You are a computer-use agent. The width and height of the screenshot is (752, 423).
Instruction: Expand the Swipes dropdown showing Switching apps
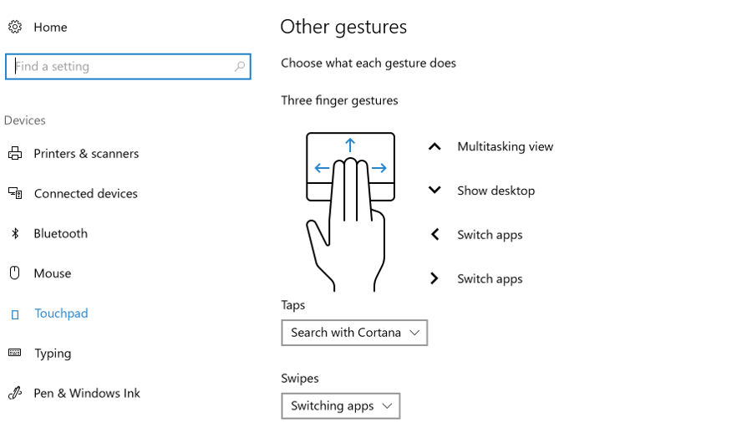pyautogui.click(x=341, y=406)
